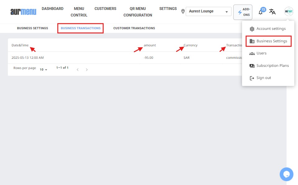Sort by Date&Time column header

(20, 45)
